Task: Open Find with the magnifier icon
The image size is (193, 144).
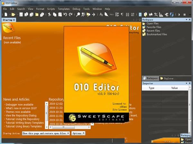Action: click(x=78, y=14)
